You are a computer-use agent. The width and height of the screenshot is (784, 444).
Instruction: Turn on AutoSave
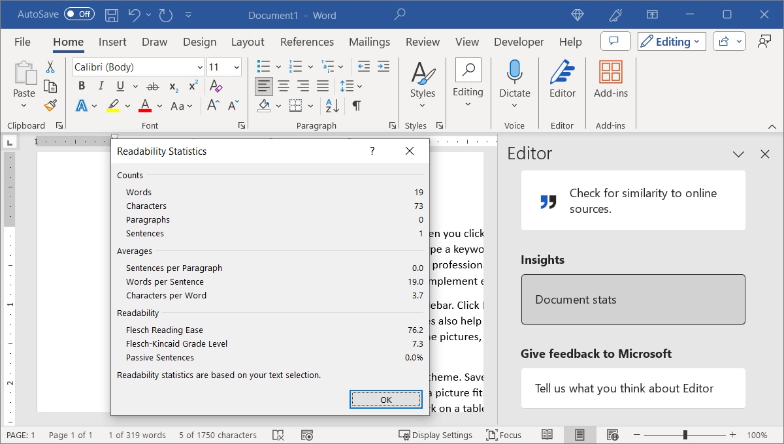[78, 14]
